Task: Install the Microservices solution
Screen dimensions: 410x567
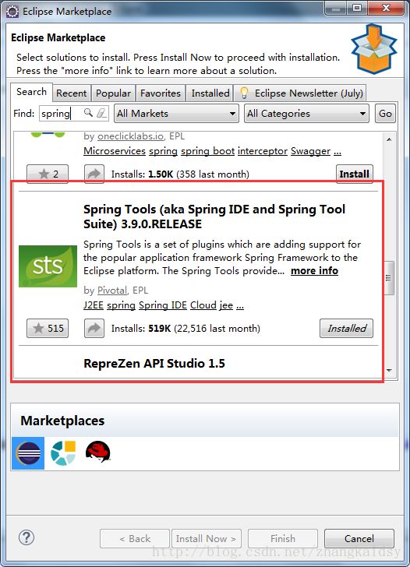Action: (355, 174)
